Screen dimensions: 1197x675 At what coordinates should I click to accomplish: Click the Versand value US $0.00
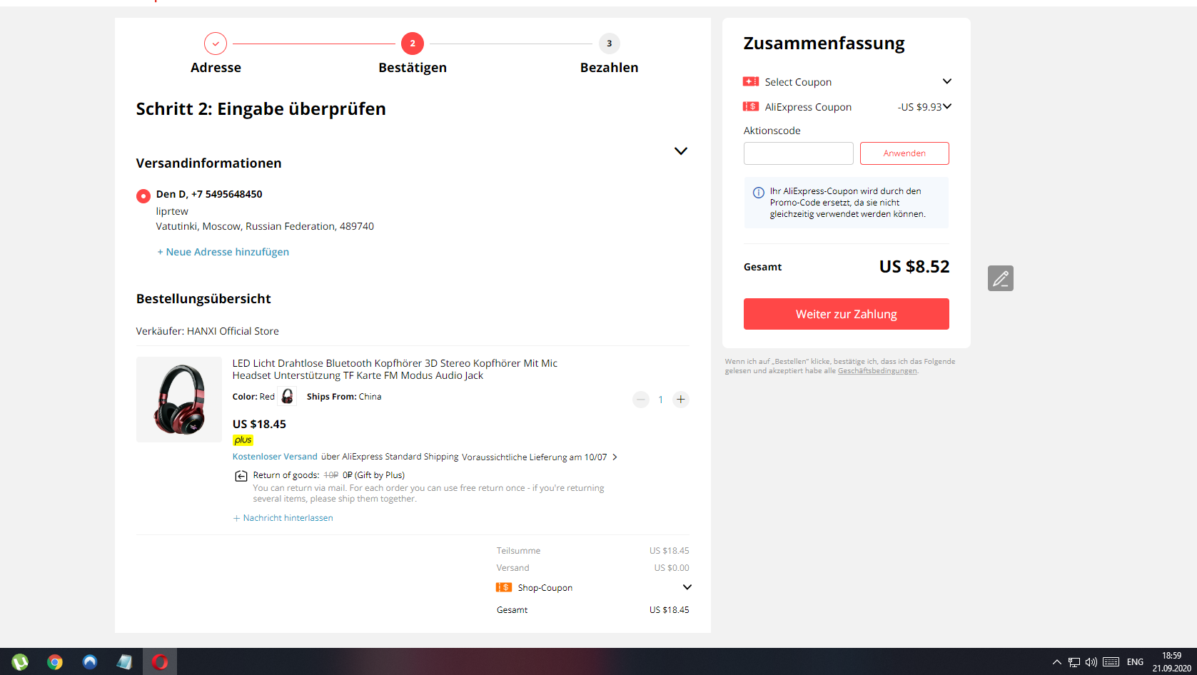672,568
